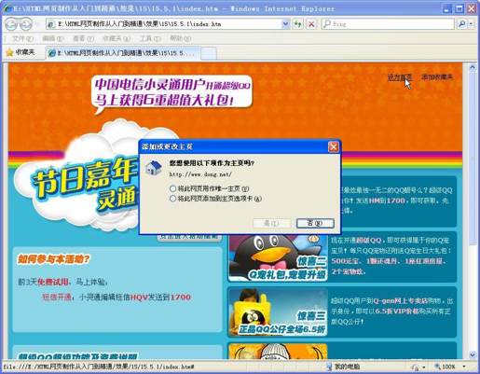Click the vertical scrollbar down arrow

click(473, 354)
